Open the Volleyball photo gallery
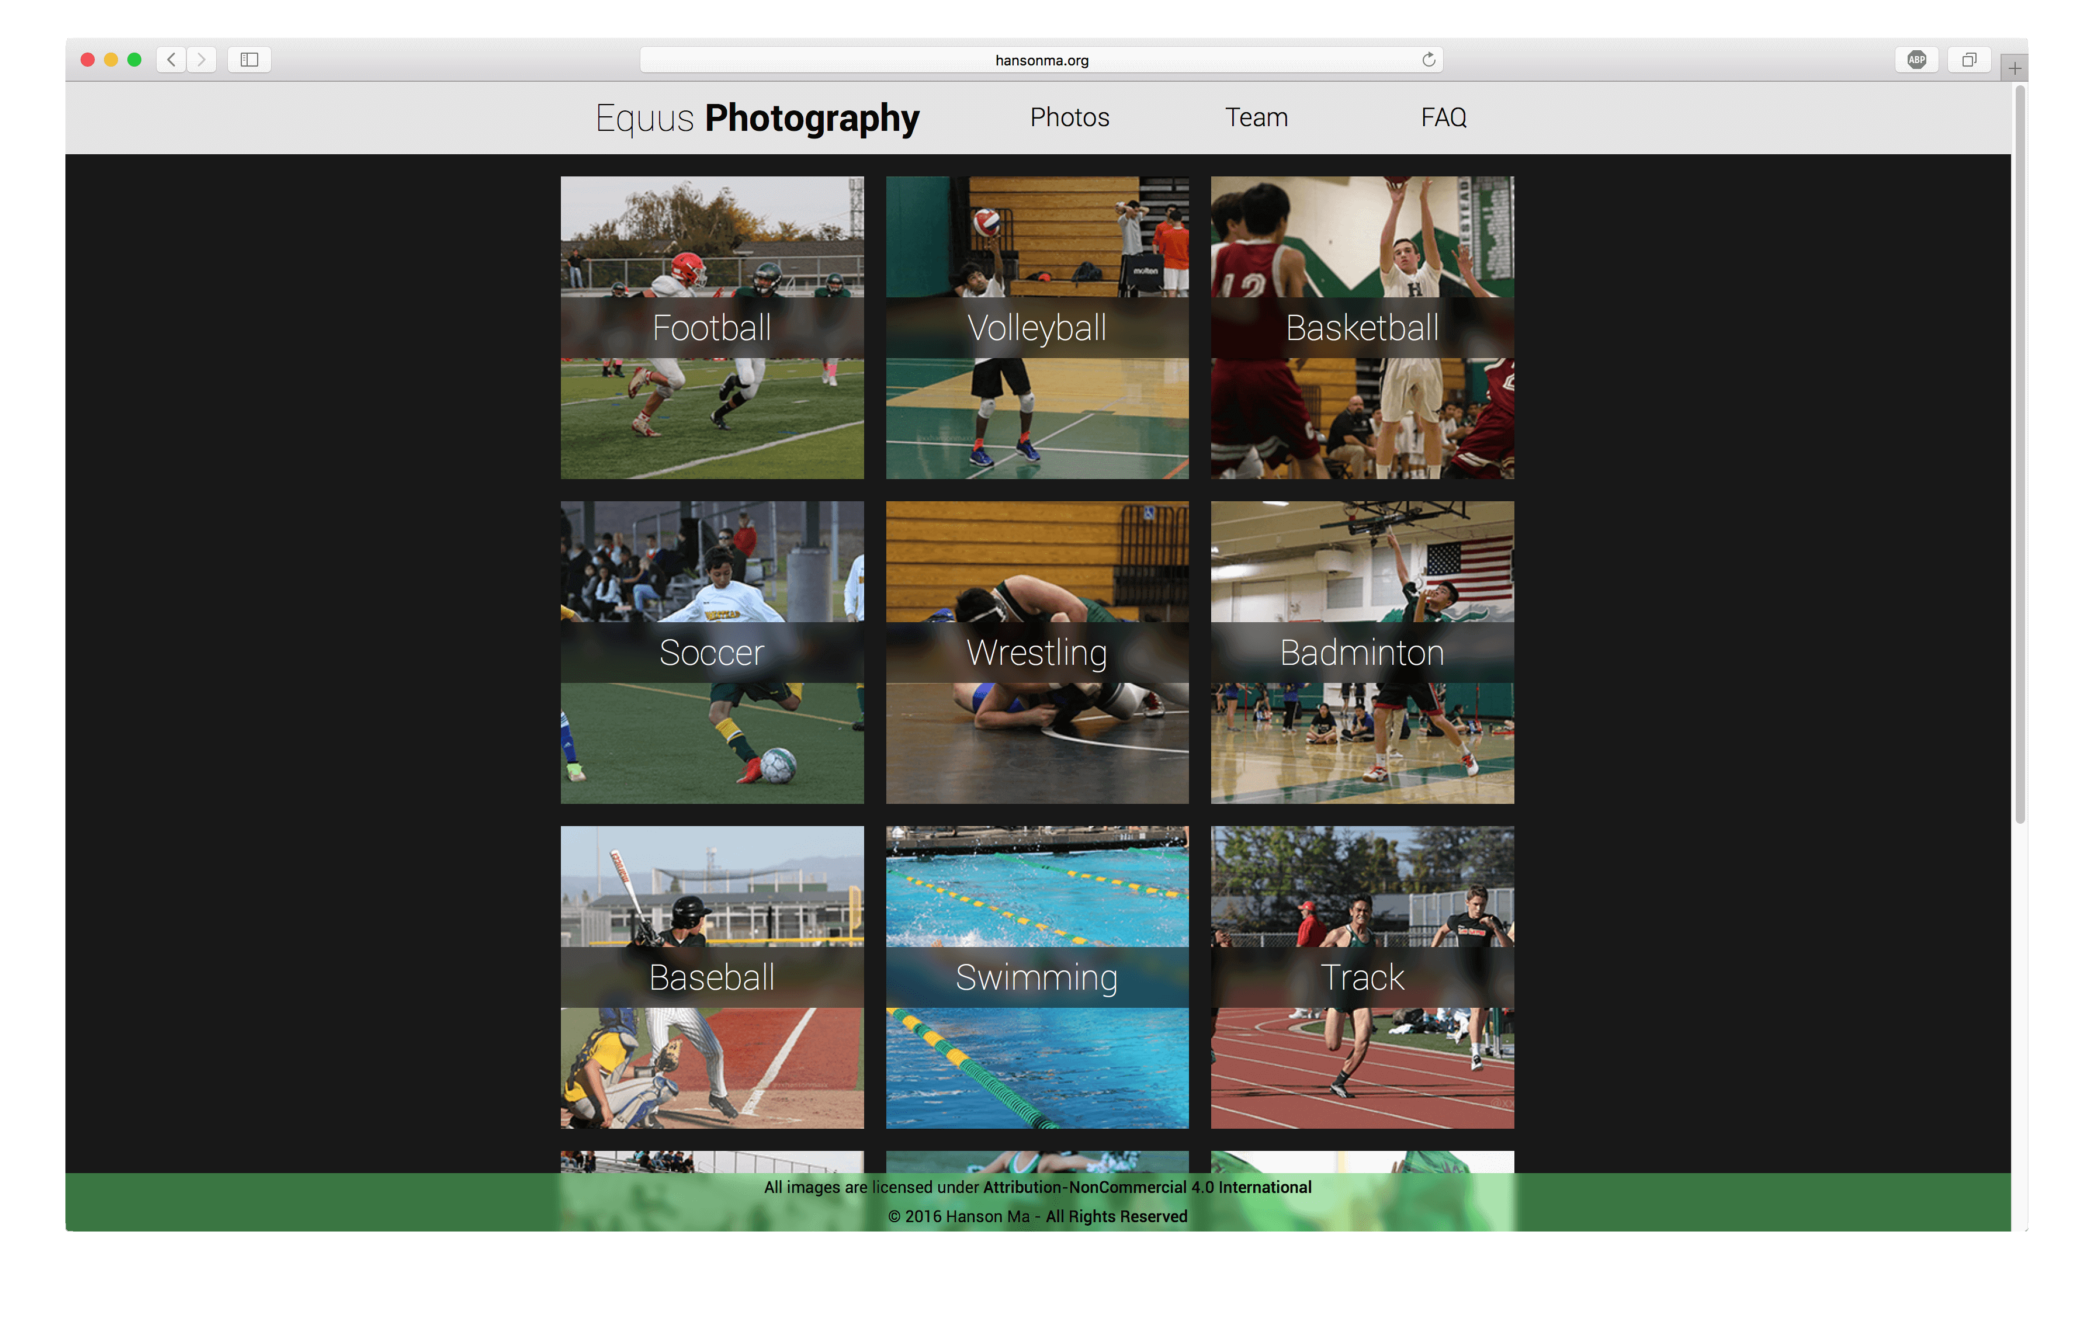The height and width of the screenshot is (1325, 2094). tap(1036, 328)
